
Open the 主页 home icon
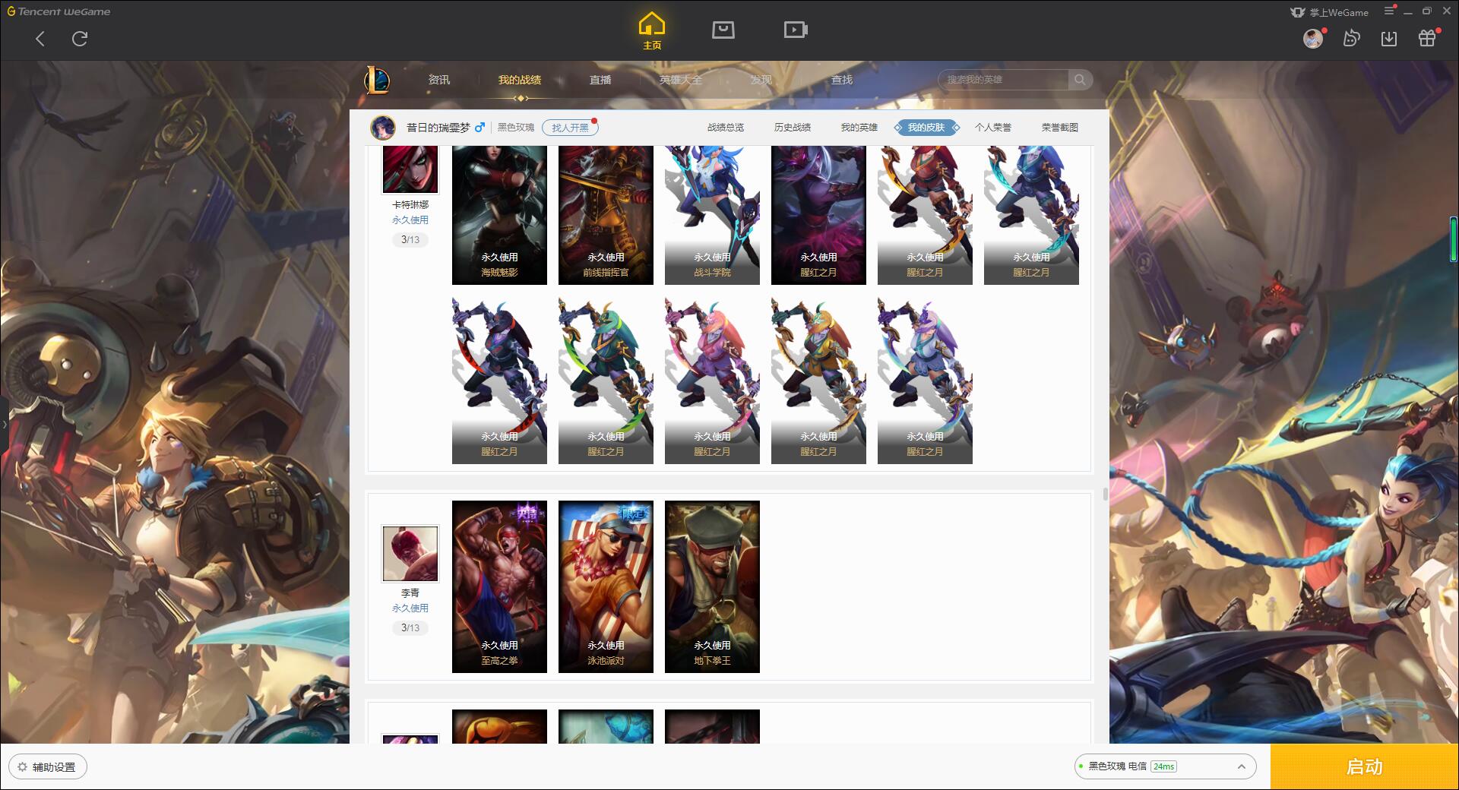(x=652, y=31)
